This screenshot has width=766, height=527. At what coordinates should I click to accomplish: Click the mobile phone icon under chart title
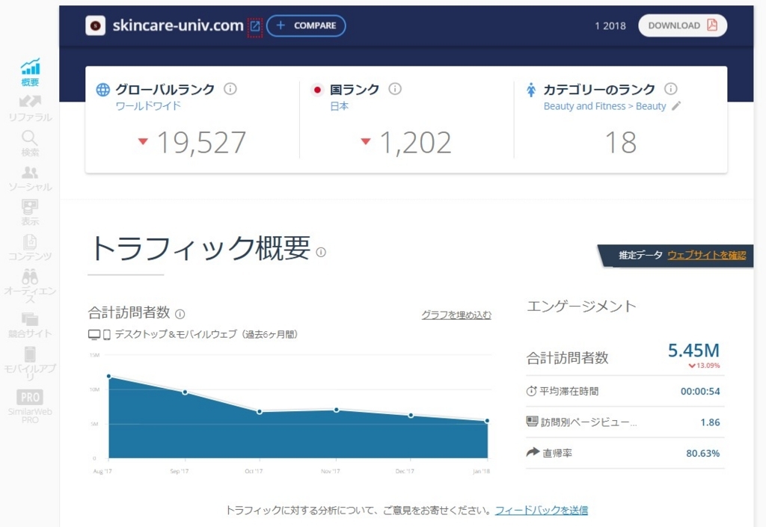pos(106,335)
